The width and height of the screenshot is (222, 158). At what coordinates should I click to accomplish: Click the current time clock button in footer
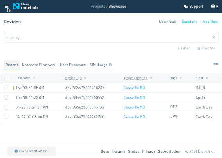click(x=32, y=151)
